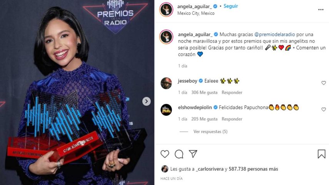The height and width of the screenshot is (185, 329).
Task: Open the three-dot options menu
Action: pyautogui.click(x=321, y=10)
